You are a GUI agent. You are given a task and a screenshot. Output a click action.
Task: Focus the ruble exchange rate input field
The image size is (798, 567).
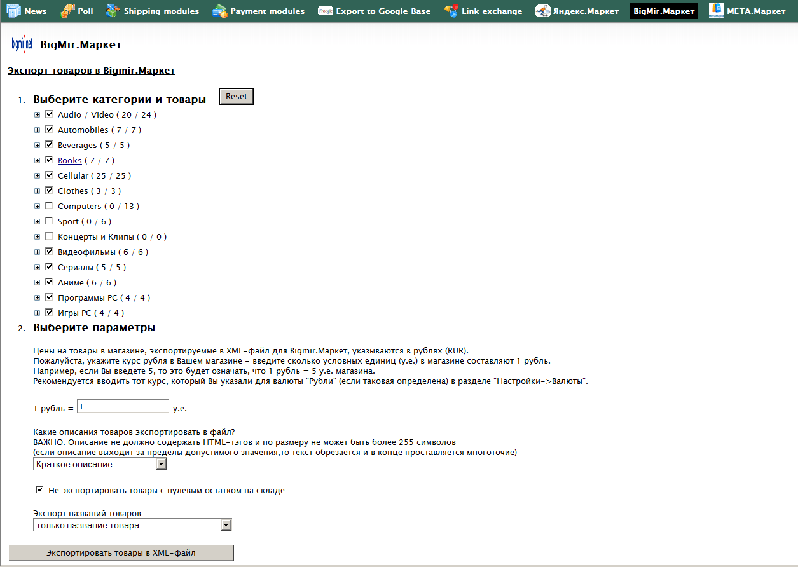(123, 406)
